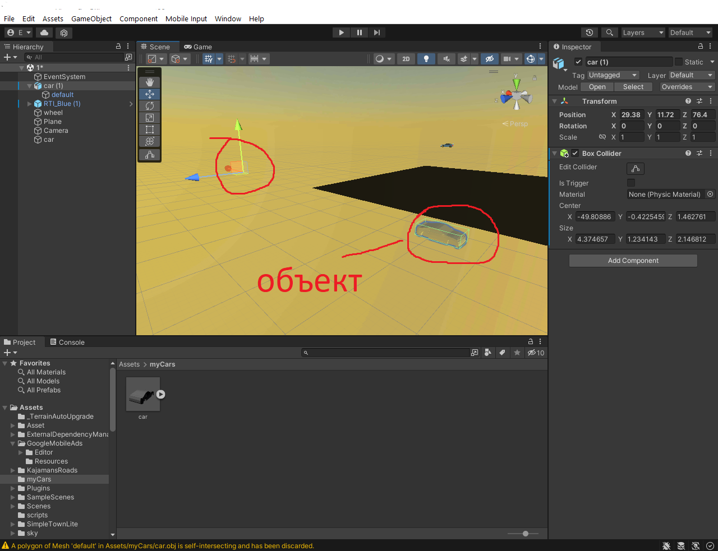The height and width of the screenshot is (551, 718).
Task: Toggle the Inspector lock icon
Action: [x=701, y=47]
